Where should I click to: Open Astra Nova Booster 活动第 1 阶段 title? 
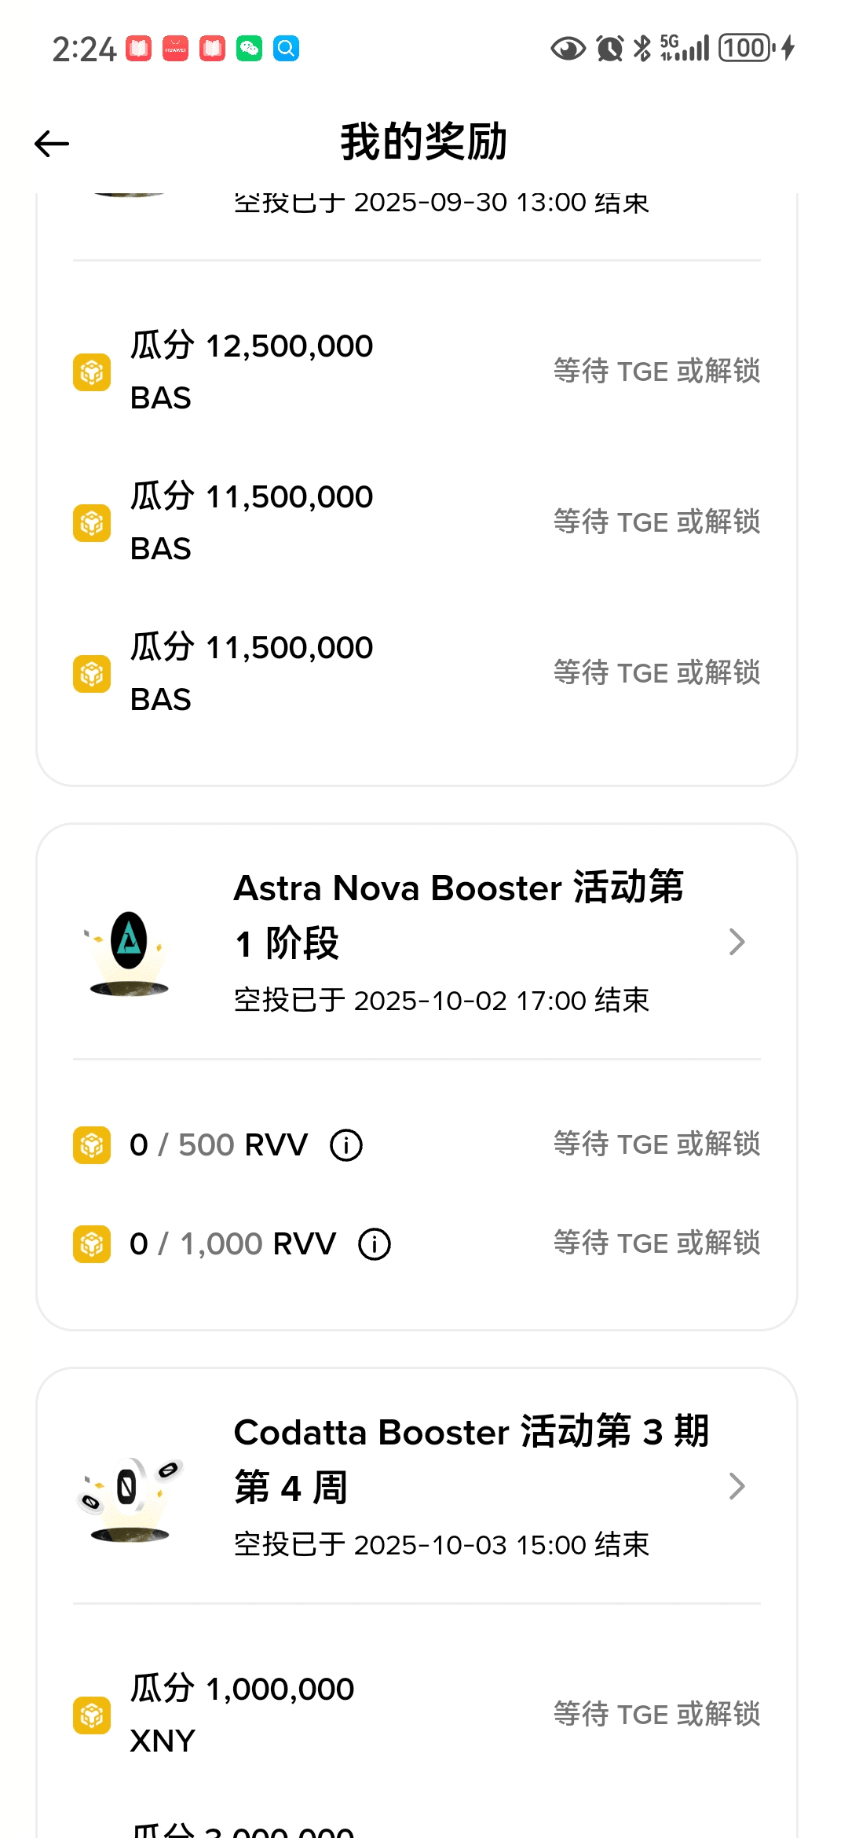[459, 915]
